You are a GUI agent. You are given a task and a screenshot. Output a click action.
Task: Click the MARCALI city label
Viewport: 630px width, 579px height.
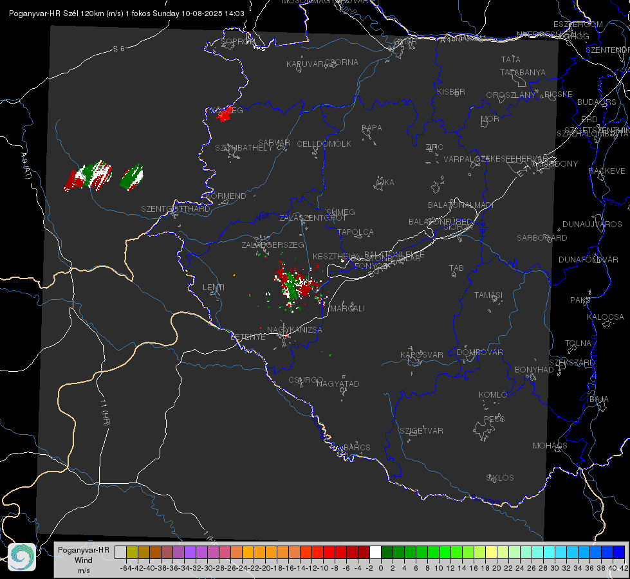click(347, 309)
